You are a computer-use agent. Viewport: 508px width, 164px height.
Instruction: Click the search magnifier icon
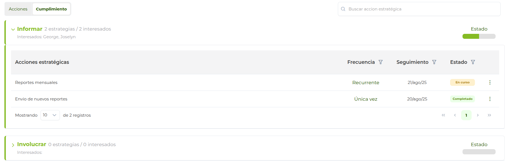343,9
